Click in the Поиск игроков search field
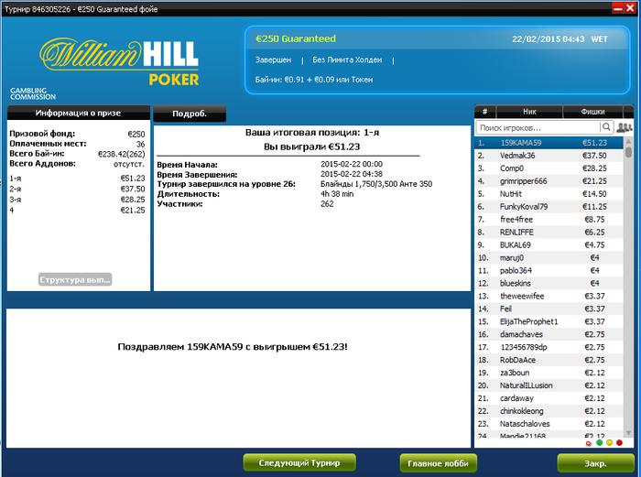The width and height of the screenshot is (641, 477). 538,127
